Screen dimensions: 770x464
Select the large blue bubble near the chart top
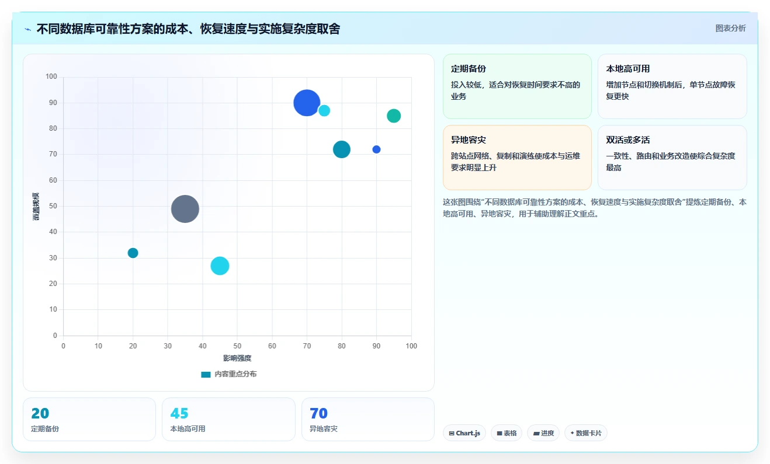[x=307, y=103]
